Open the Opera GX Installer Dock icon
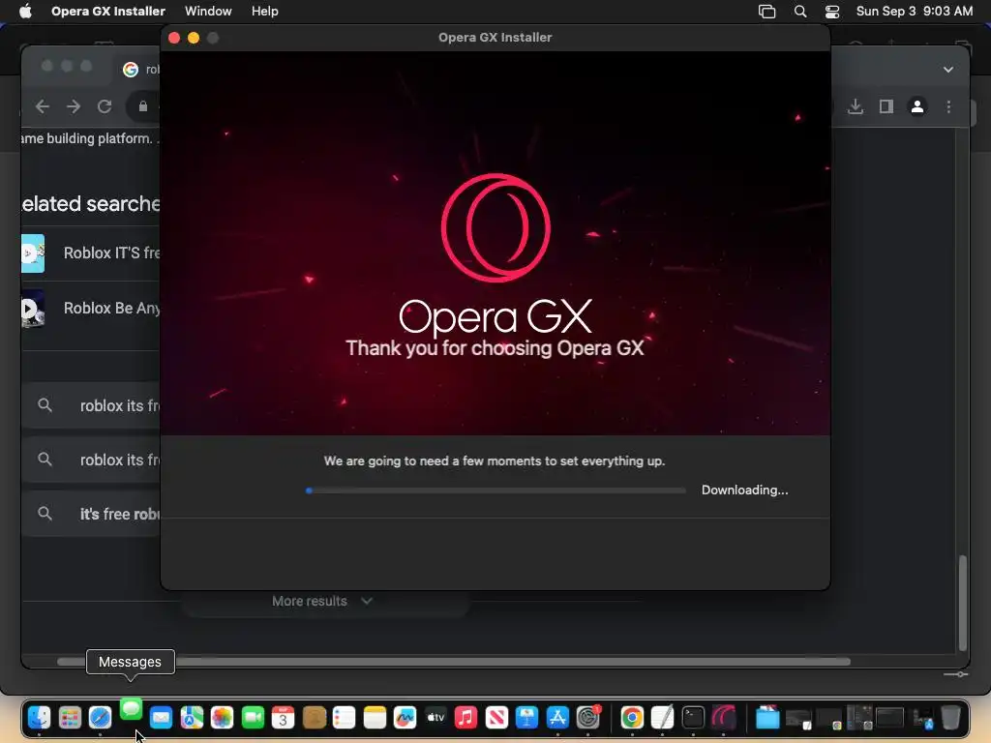 pyautogui.click(x=724, y=718)
